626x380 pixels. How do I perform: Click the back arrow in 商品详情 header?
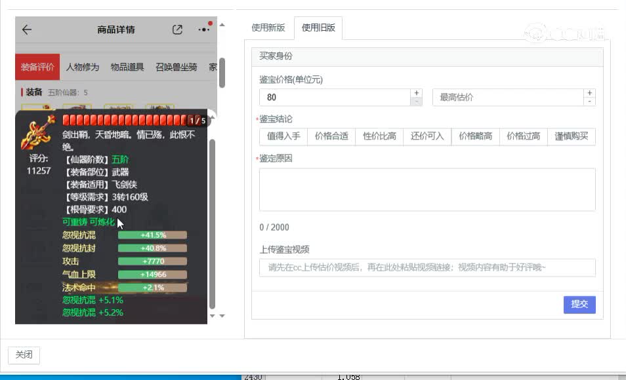26,29
